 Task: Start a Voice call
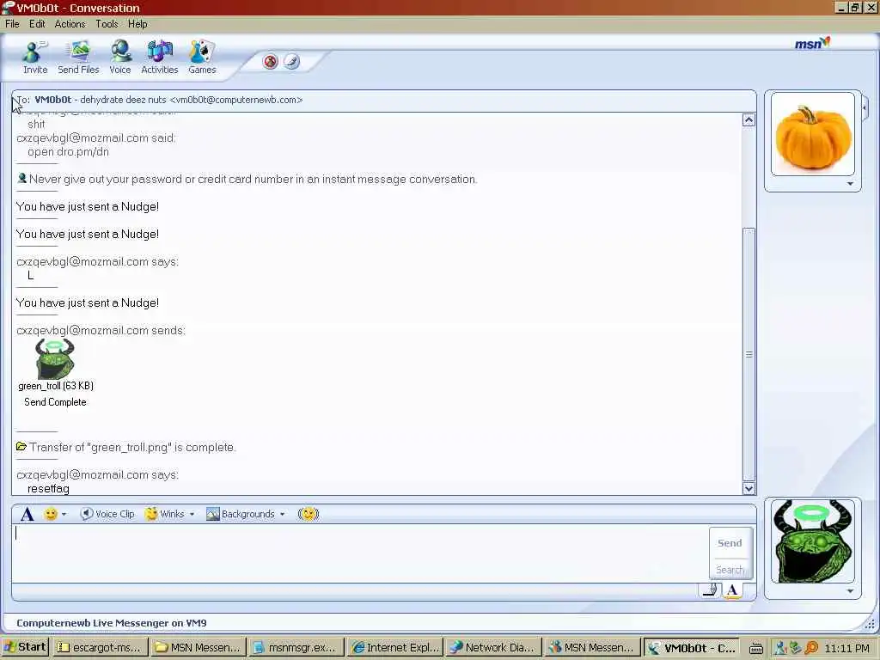click(x=120, y=58)
